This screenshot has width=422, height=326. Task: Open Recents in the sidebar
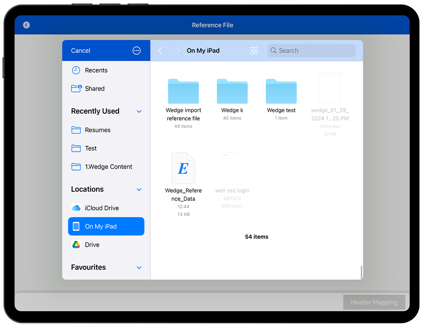click(x=96, y=70)
